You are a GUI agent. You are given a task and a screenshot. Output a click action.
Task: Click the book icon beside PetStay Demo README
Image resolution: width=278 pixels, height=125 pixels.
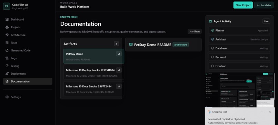pyautogui.click(x=131, y=45)
